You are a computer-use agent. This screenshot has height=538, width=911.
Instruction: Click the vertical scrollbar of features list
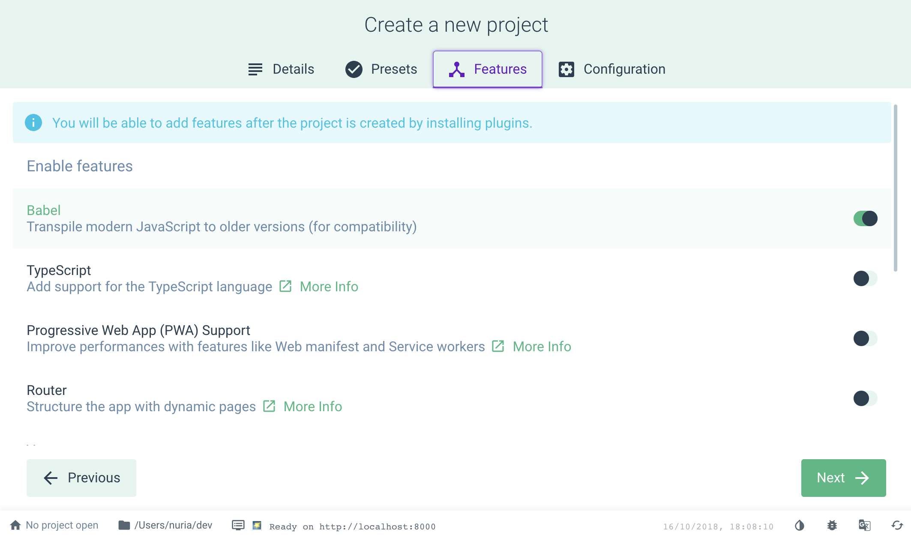point(896,188)
